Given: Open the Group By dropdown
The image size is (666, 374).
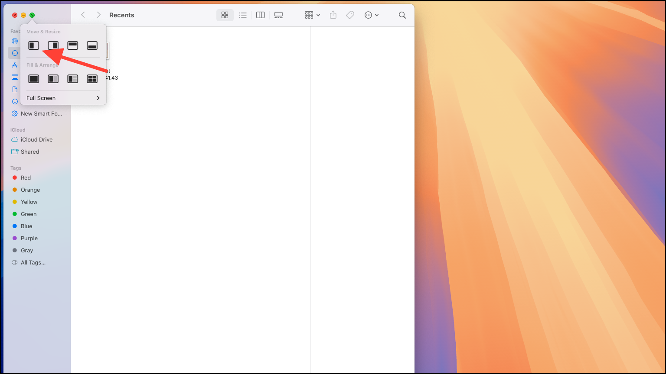Looking at the screenshot, I should [312, 15].
